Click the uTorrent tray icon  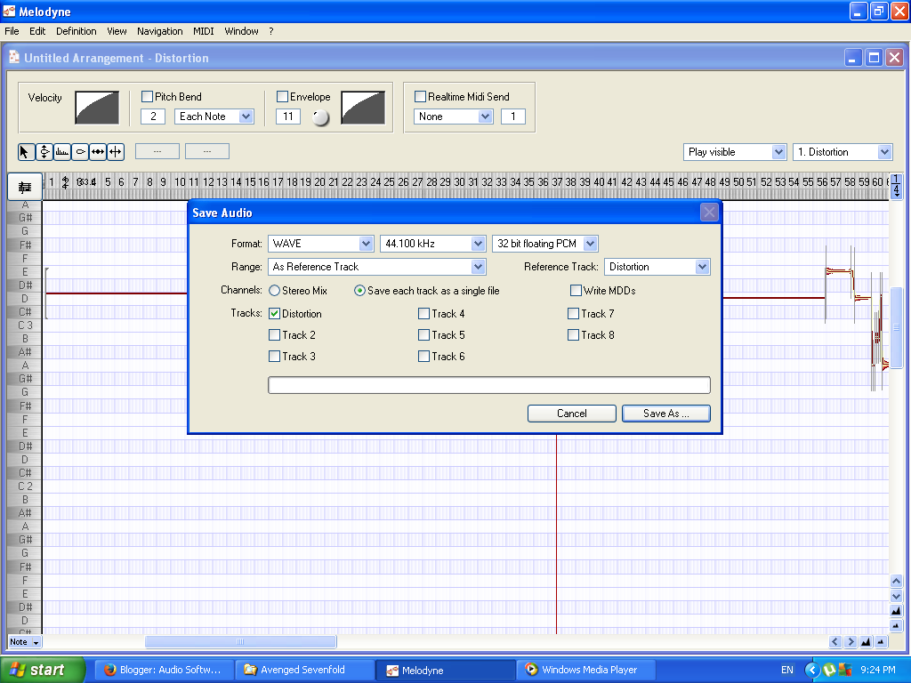click(x=829, y=670)
